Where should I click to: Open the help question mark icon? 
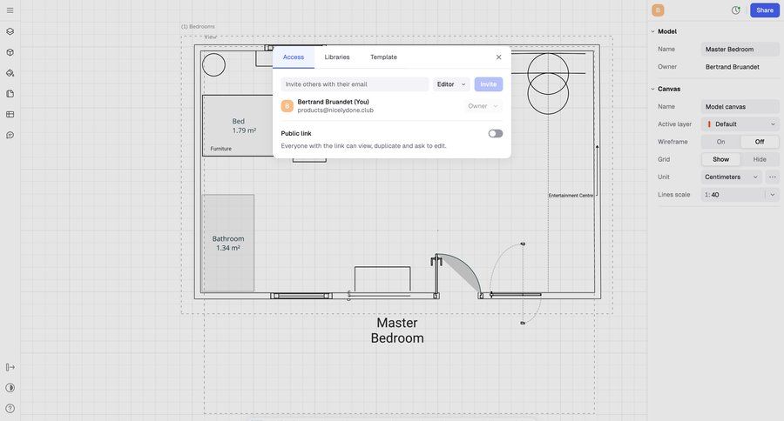(10, 409)
